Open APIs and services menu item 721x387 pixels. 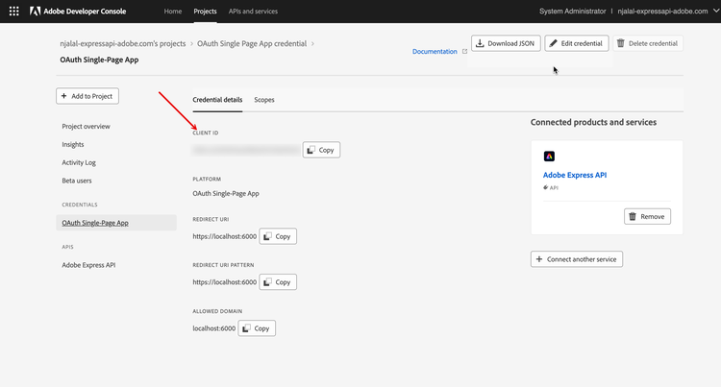pos(253,11)
